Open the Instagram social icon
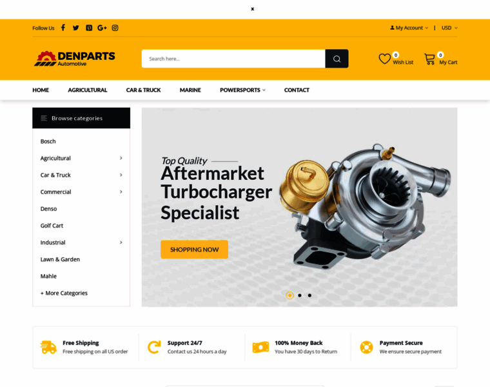490x387 pixels. pos(115,28)
